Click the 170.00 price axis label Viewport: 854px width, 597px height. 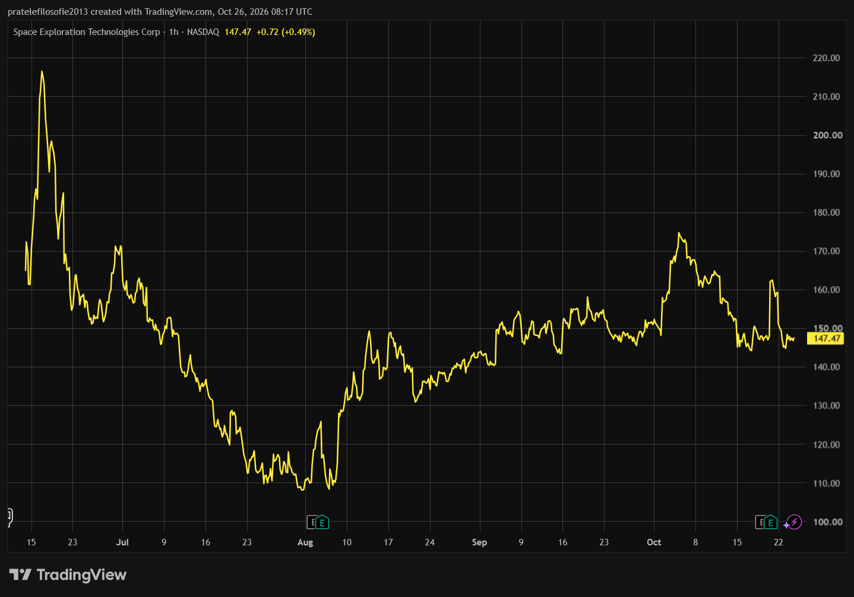click(x=826, y=251)
